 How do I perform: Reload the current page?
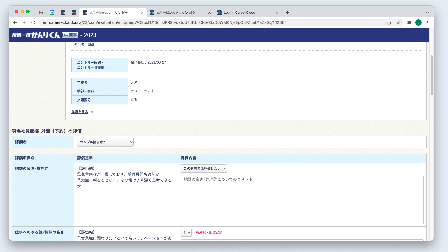tap(33, 22)
